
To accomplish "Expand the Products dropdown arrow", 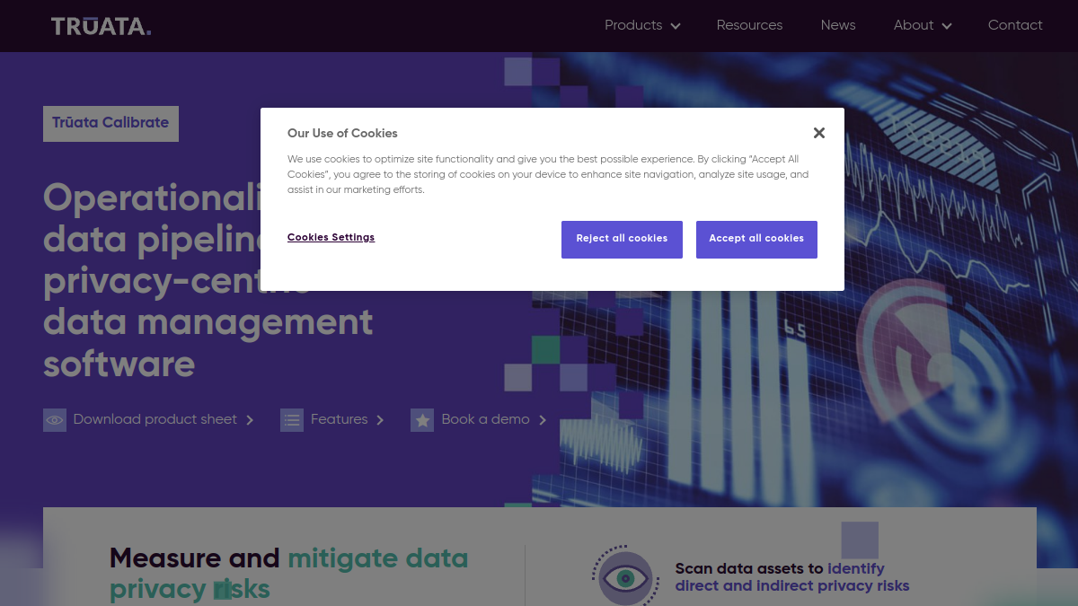I will click(x=676, y=26).
